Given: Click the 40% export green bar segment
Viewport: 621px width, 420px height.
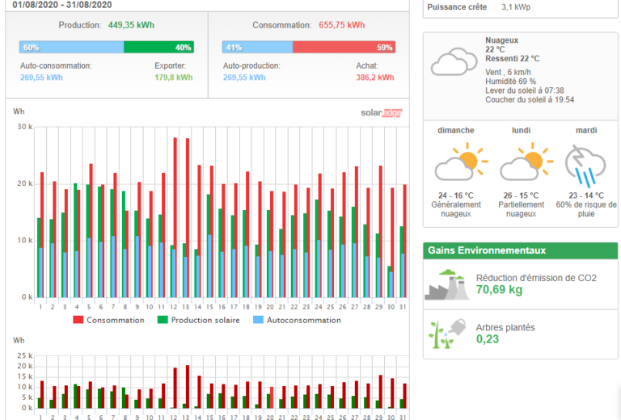Looking at the screenshot, I should click(x=158, y=47).
